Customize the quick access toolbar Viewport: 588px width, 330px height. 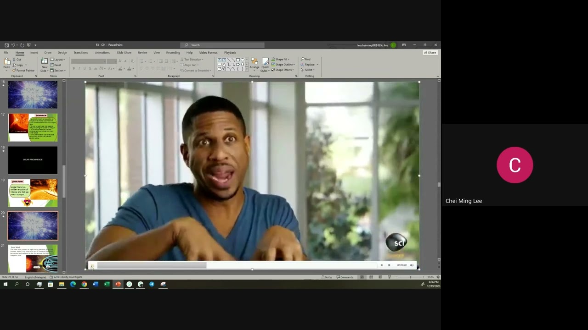[x=35, y=45]
